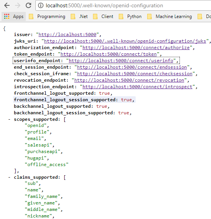Collapse the claims_supported array

pyautogui.click(x=9, y=177)
